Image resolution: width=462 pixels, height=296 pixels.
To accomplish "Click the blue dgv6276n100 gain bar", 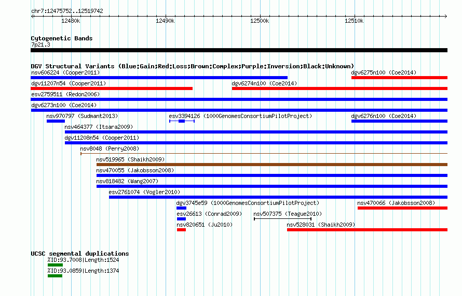I will 400,121.
